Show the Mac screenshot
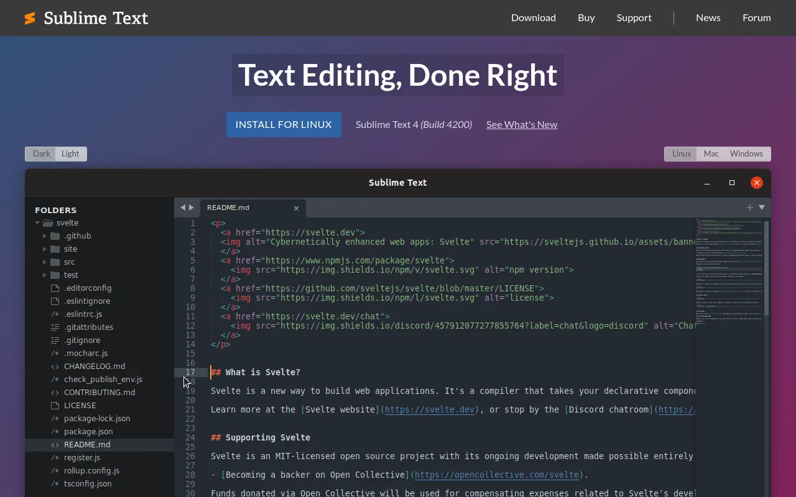This screenshot has width=796, height=497. tap(711, 154)
